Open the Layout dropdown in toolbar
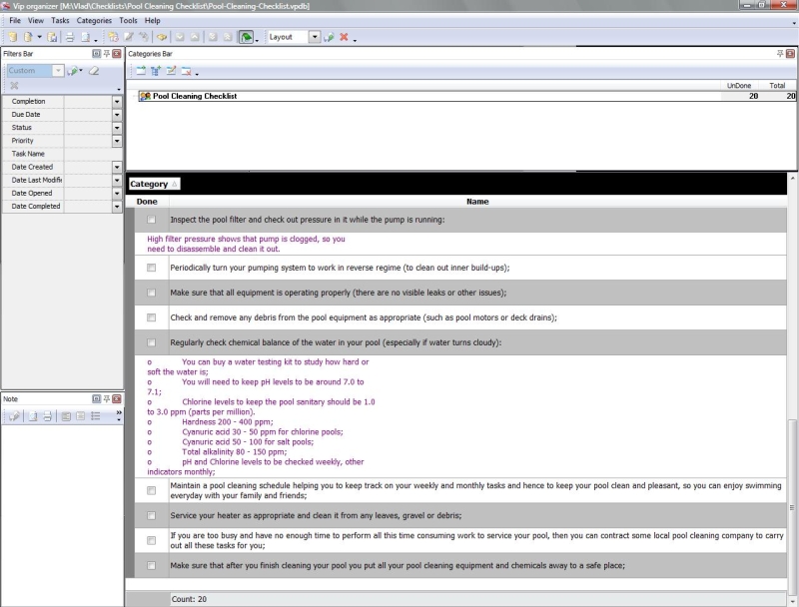 [315, 37]
